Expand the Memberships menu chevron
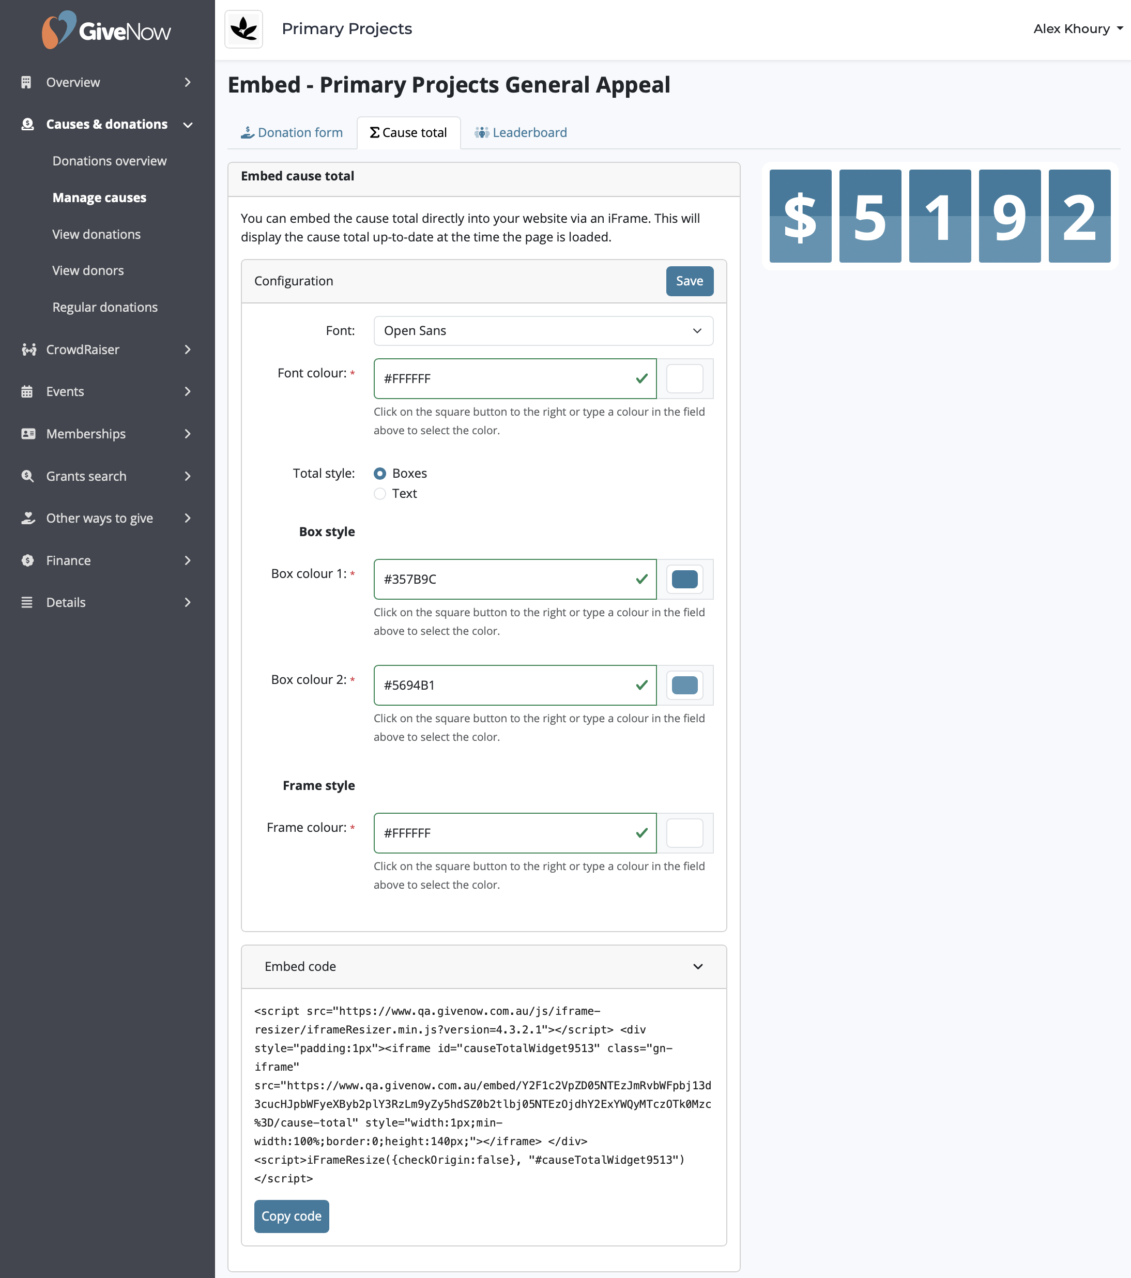 tap(188, 434)
